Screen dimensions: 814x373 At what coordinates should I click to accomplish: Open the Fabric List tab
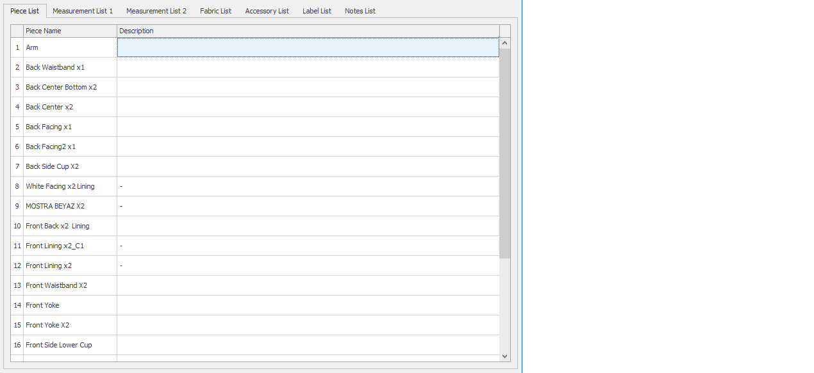[215, 11]
